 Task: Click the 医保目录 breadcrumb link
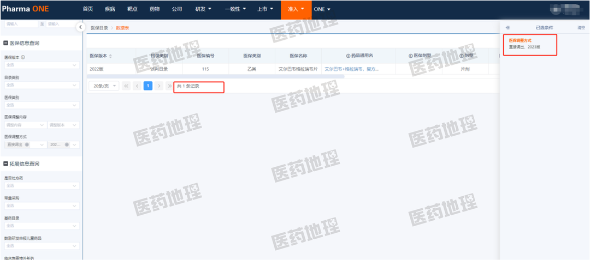99,28
